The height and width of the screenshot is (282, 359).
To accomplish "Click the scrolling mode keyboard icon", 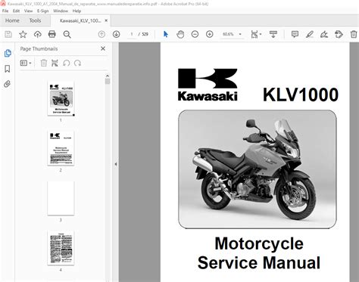I will pyautogui.click(x=273, y=34).
